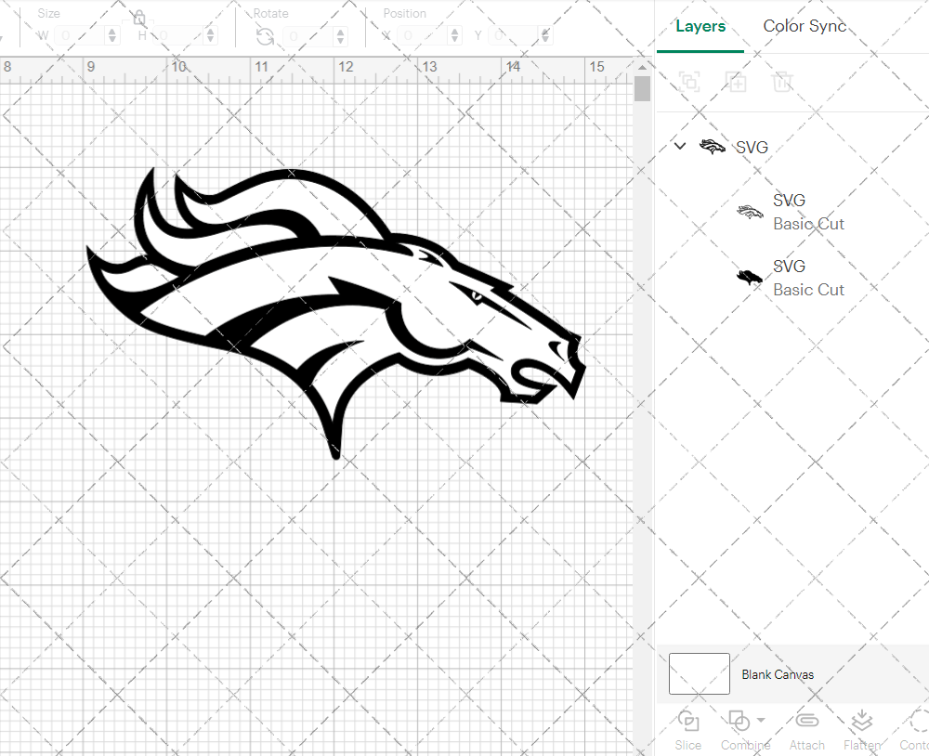Open the Combine dropdown arrow

[x=761, y=720]
